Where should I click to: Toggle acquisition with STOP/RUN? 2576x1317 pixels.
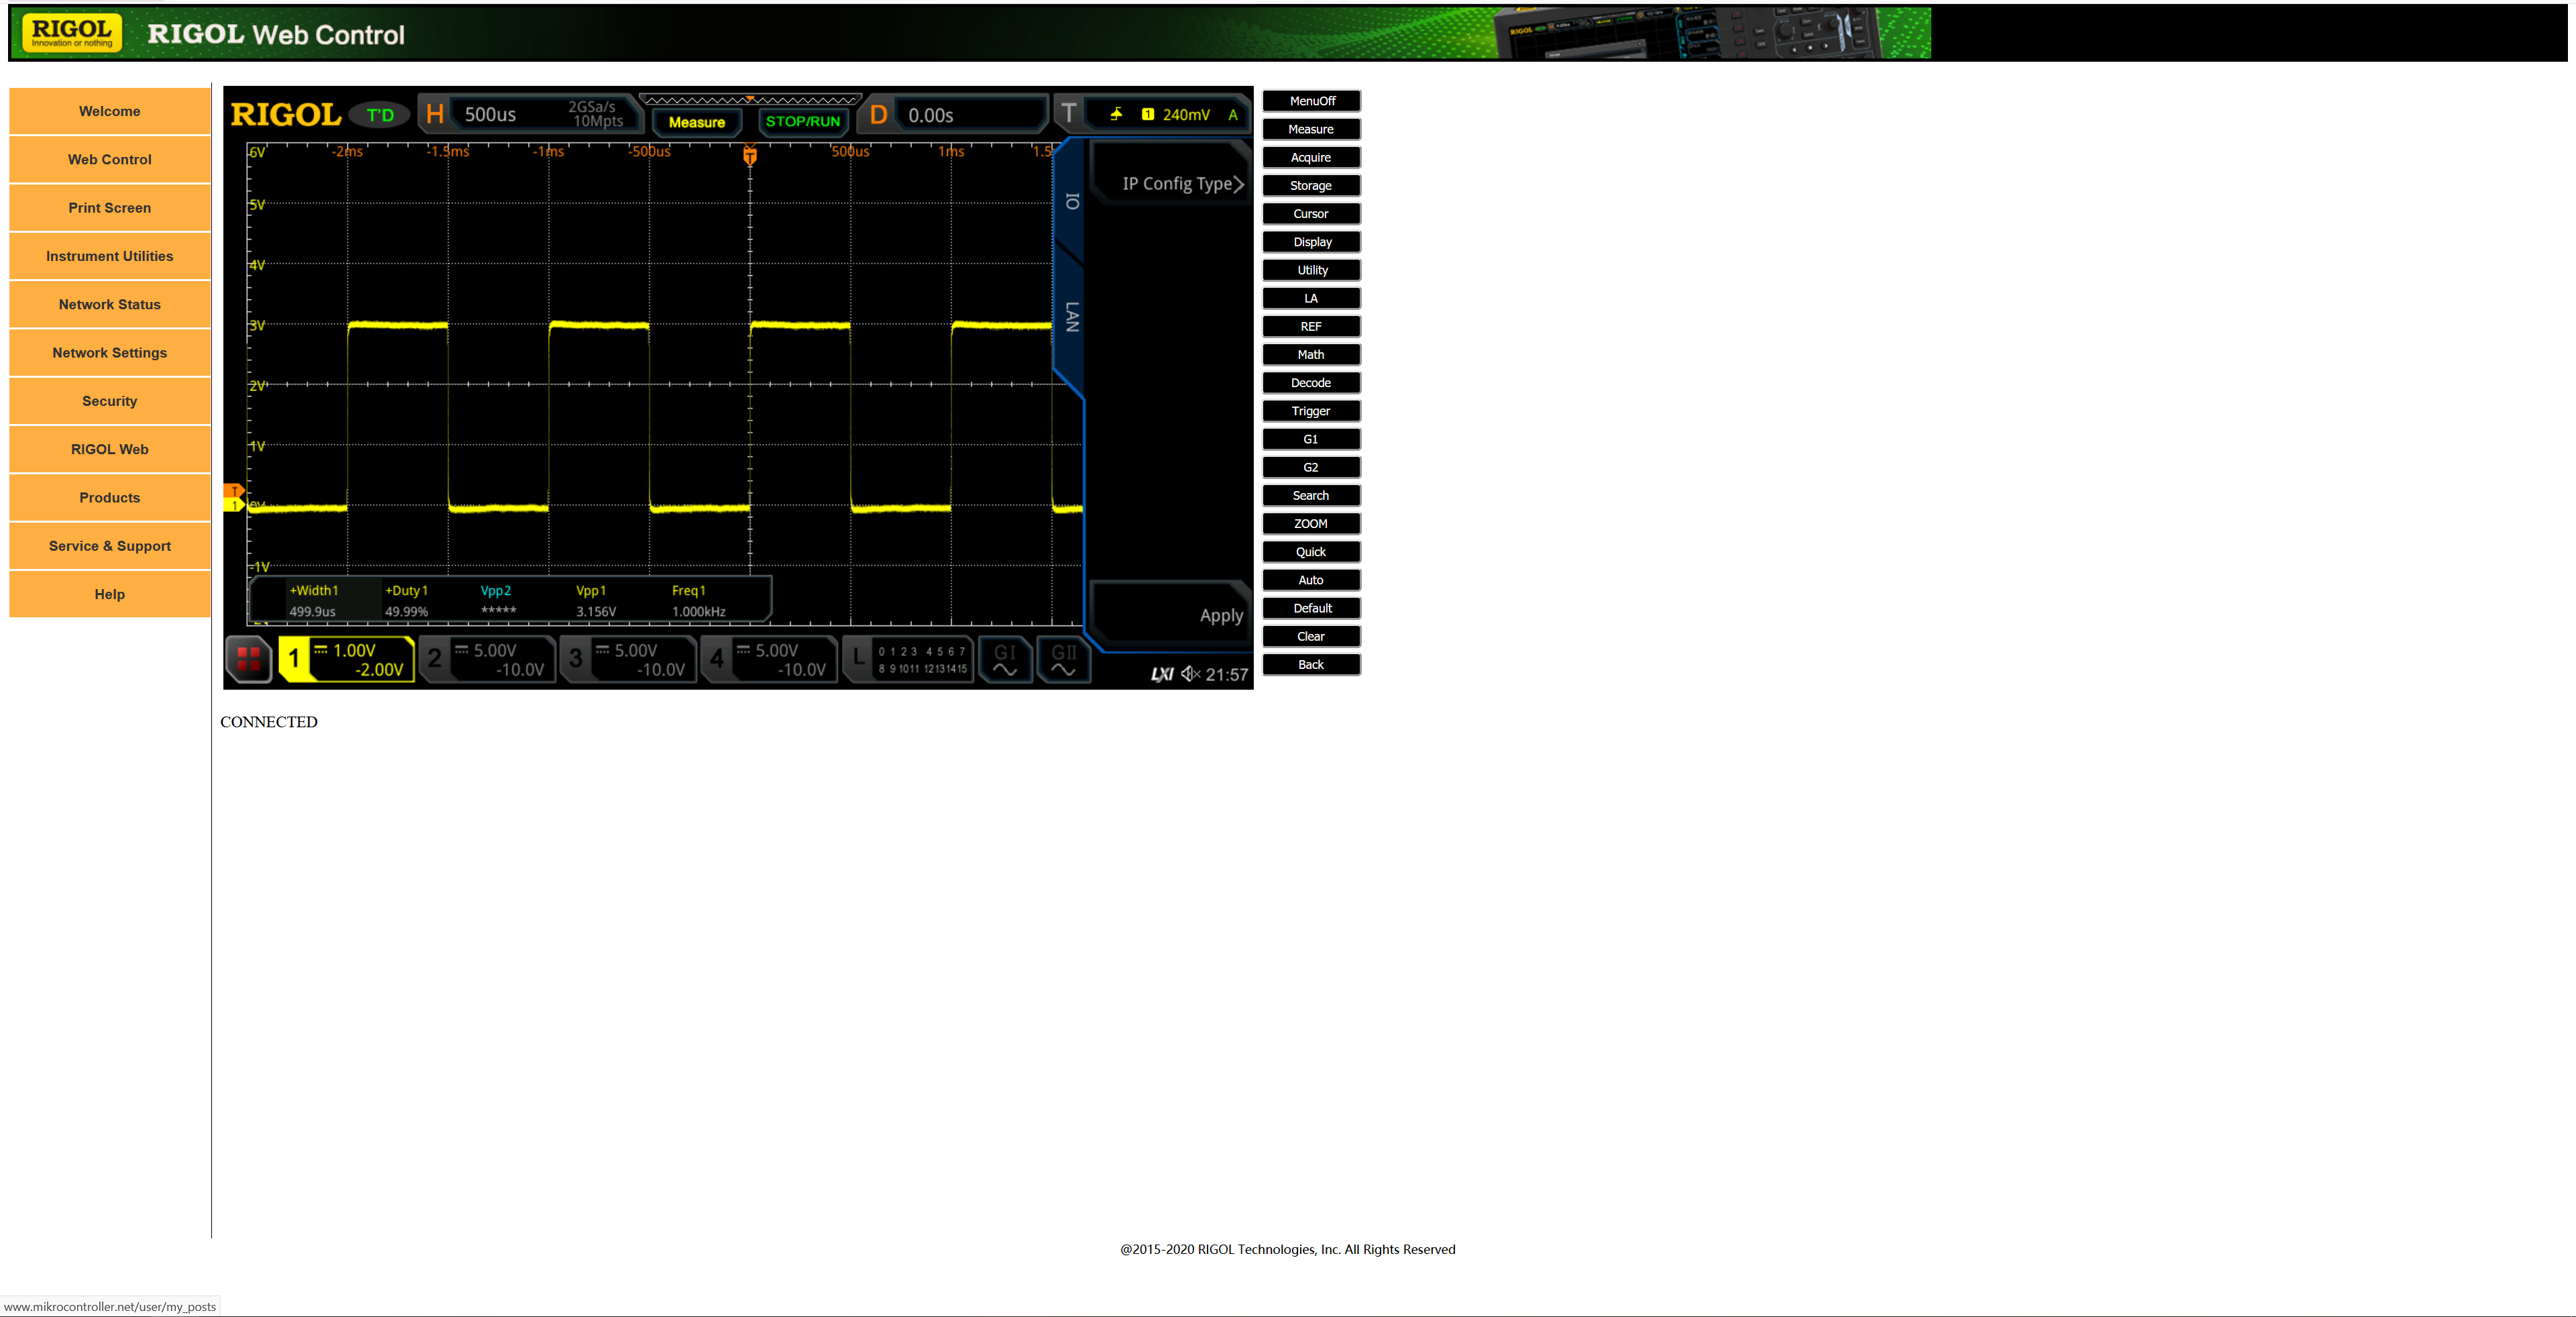pos(803,122)
